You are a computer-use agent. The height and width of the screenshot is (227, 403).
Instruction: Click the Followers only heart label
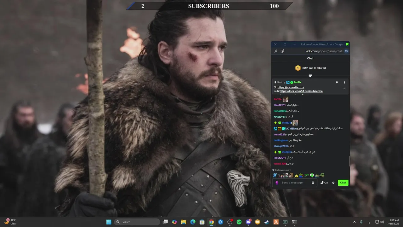(281, 170)
